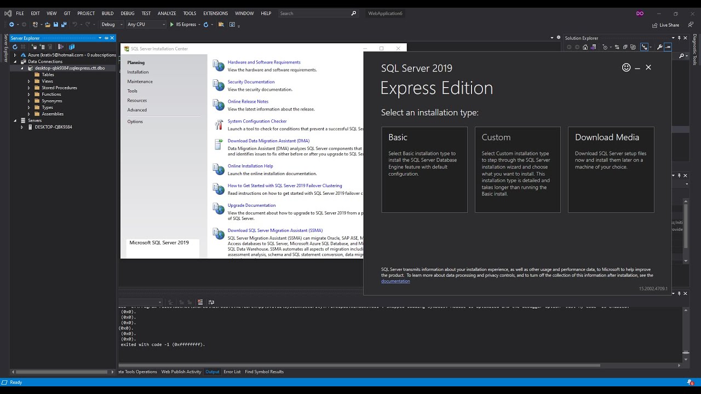701x394 pixels.
Task: Switch views icon in Solution Explorer toolbar
Action: tap(593, 47)
